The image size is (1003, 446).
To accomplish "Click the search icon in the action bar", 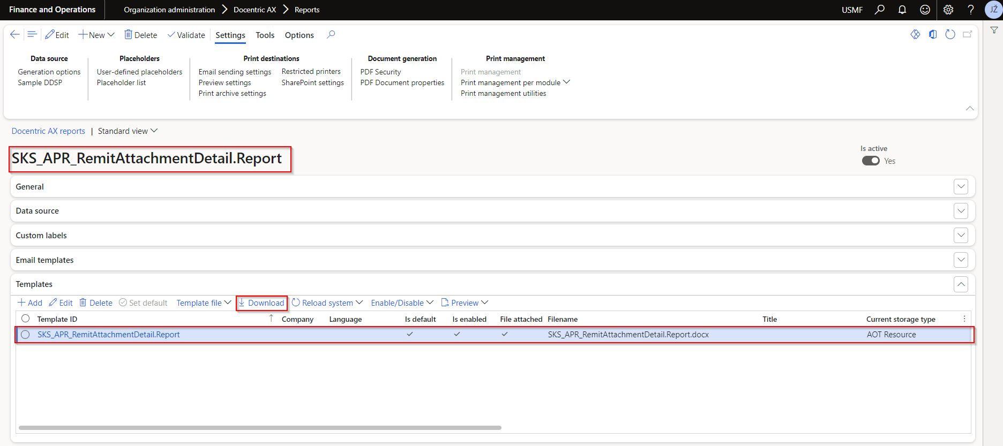I will (331, 35).
